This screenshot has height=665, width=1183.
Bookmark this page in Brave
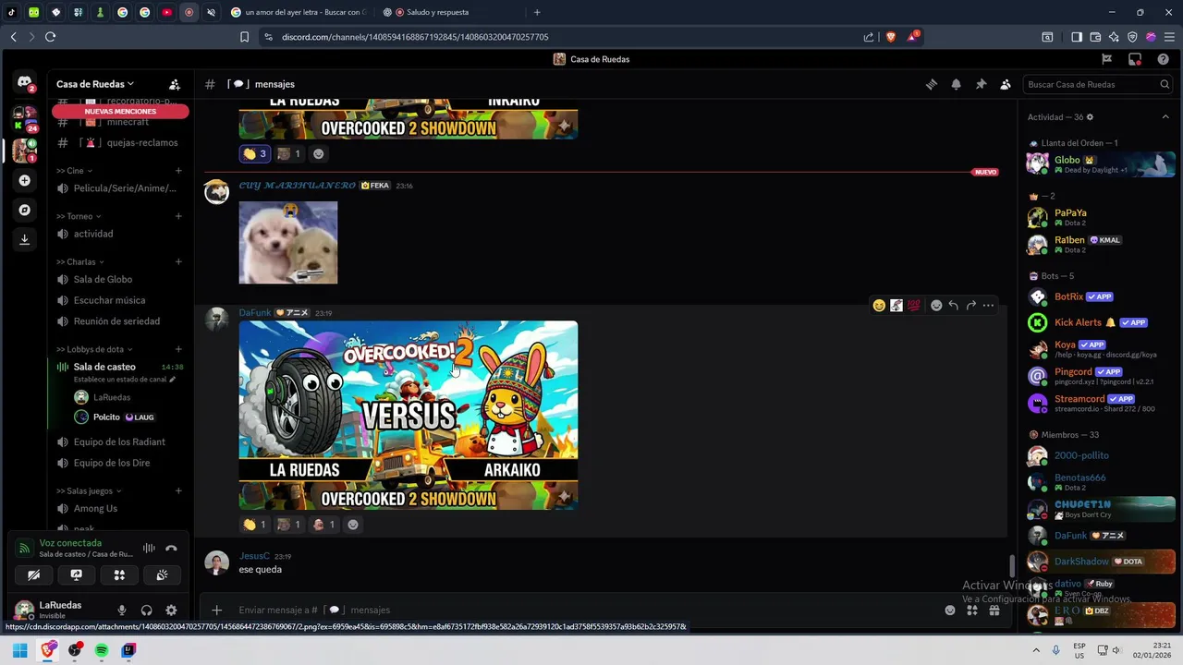click(244, 37)
